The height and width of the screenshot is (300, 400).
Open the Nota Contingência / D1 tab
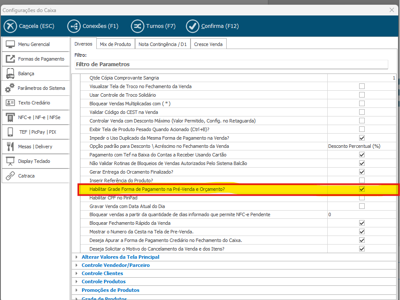[162, 44]
